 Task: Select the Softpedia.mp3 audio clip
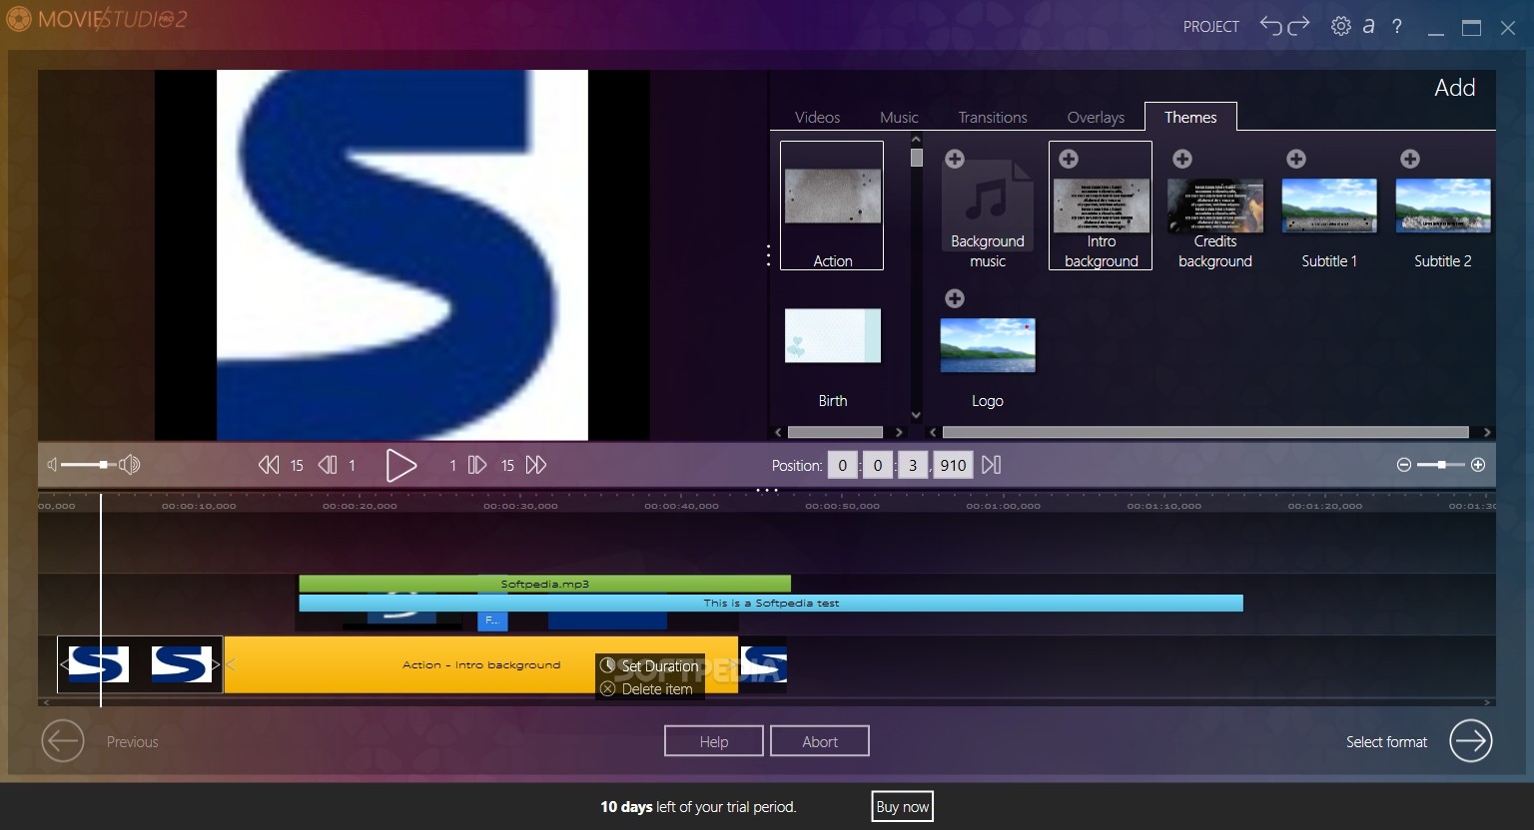[x=544, y=584]
